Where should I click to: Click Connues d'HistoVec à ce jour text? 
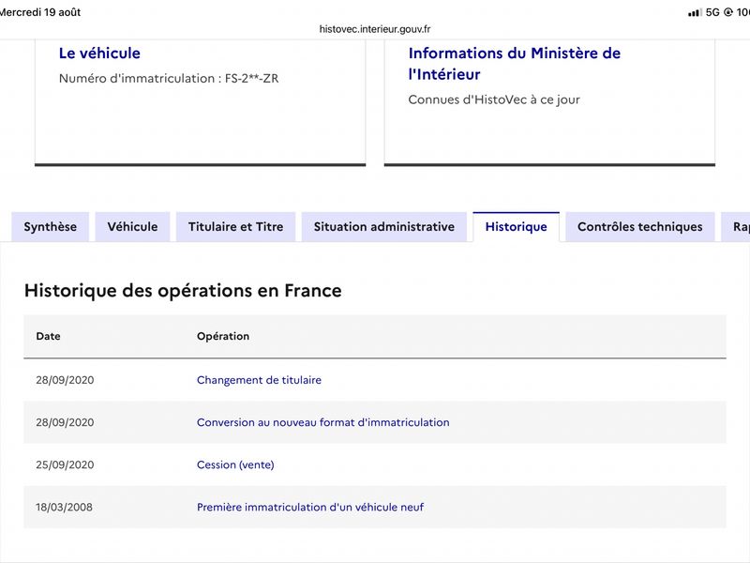[x=494, y=99]
